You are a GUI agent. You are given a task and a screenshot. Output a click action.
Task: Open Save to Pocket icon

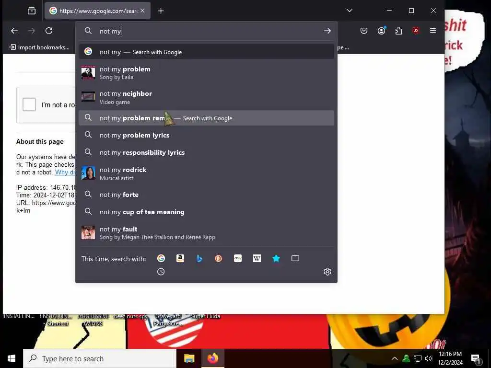tap(364, 31)
